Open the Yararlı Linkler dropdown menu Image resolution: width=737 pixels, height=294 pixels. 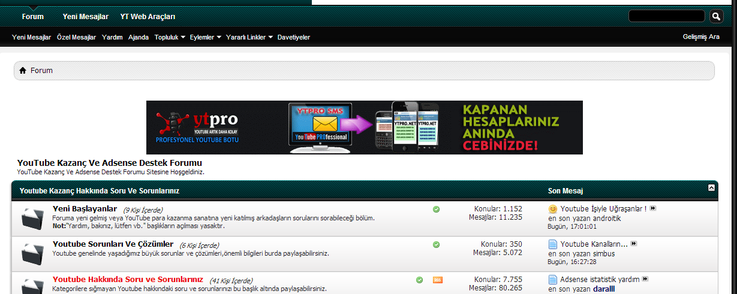click(x=249, y=37)
